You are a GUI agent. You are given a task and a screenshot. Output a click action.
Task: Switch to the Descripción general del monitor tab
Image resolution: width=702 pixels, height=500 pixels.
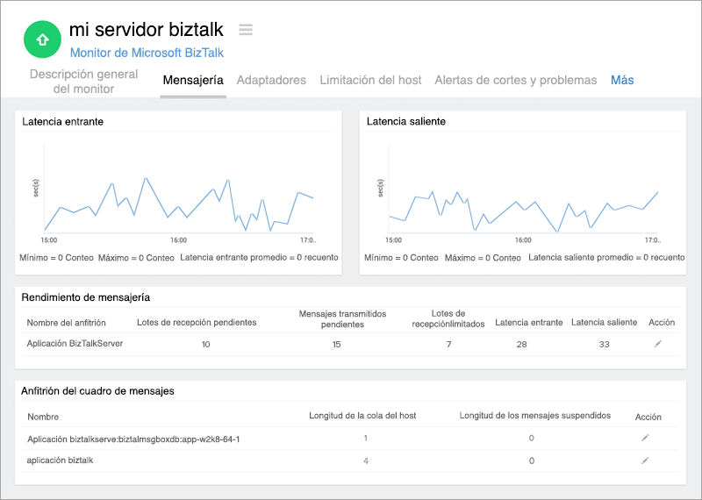coord(83,81)
